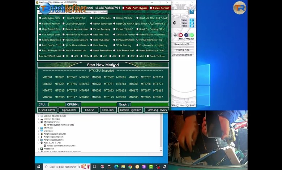Image resolution: width=282 pixels, height=170 pixels.
Task: Click the blue question mark help icon
Action: 192,12
